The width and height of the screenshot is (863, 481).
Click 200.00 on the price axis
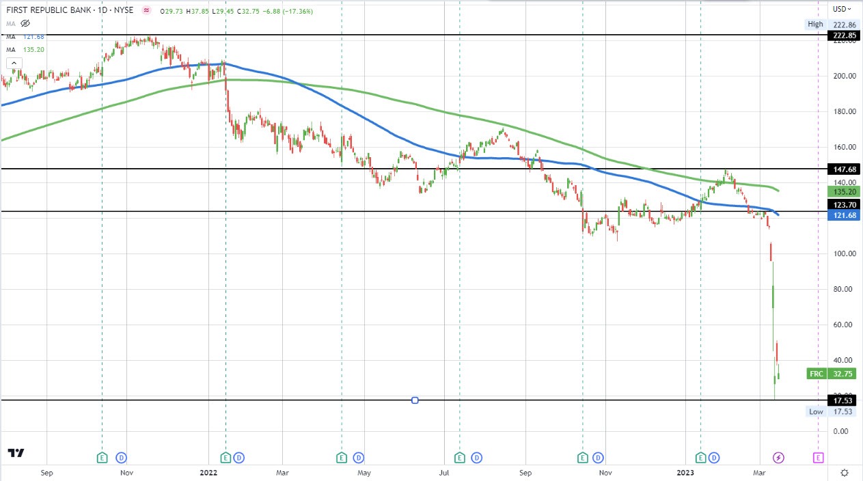pos(845,76)
